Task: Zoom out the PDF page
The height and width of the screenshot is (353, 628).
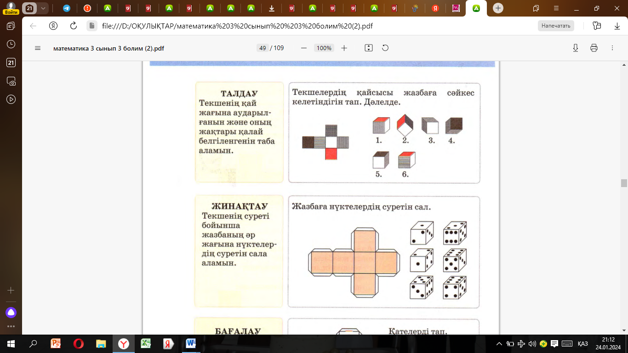Action: tap(303, 48)
